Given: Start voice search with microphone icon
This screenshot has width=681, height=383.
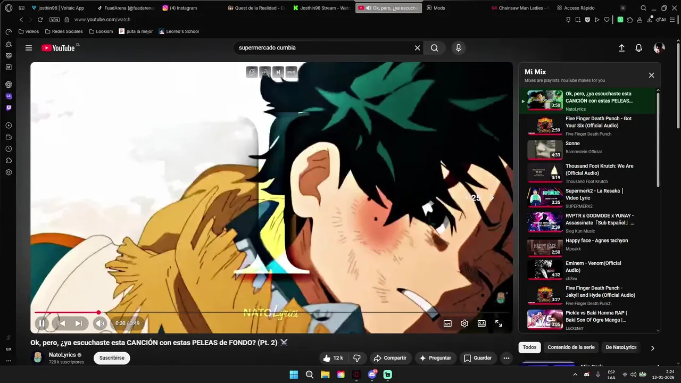Looking at the screenshot, I should click(x=459, y=48).
